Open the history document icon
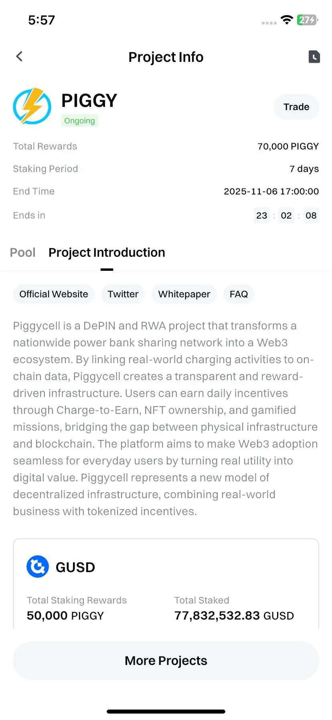The height and width of the screenshot is (720, 332). pos(314,57)
